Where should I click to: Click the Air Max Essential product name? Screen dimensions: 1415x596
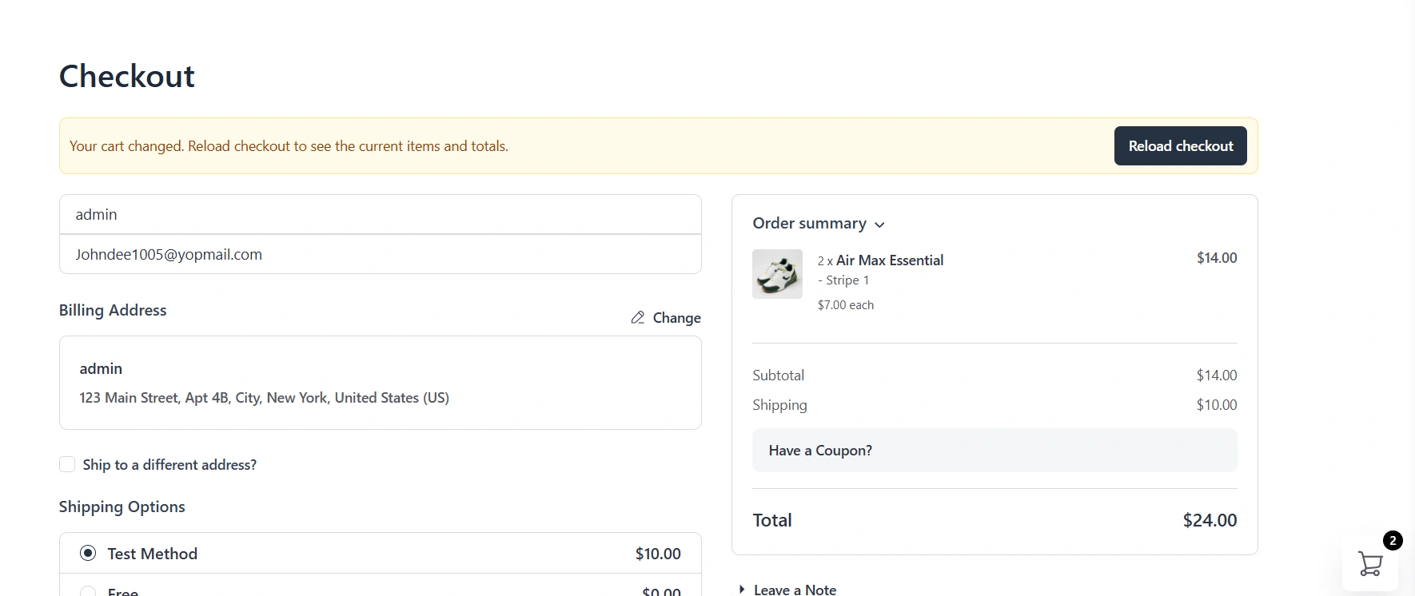pyautogui.click(x=890, y=260)
